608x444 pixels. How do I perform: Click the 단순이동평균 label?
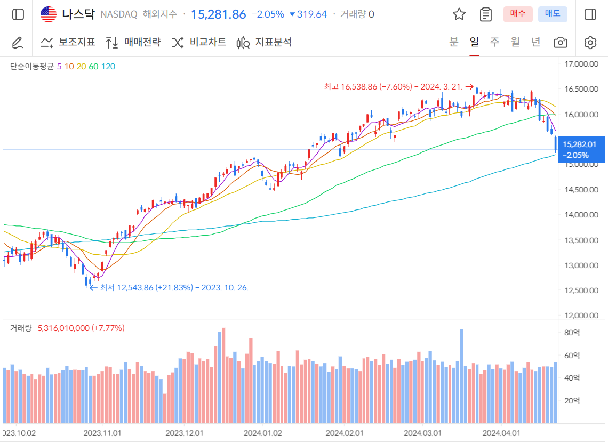(x=32, y=66)
